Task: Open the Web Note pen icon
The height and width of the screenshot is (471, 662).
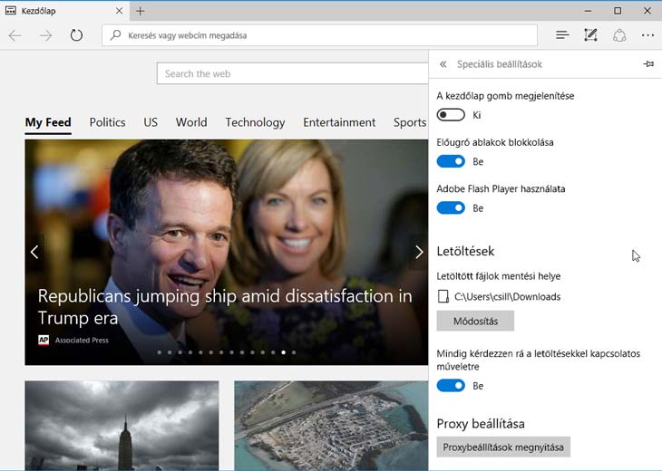Action: tap(591, 35)
